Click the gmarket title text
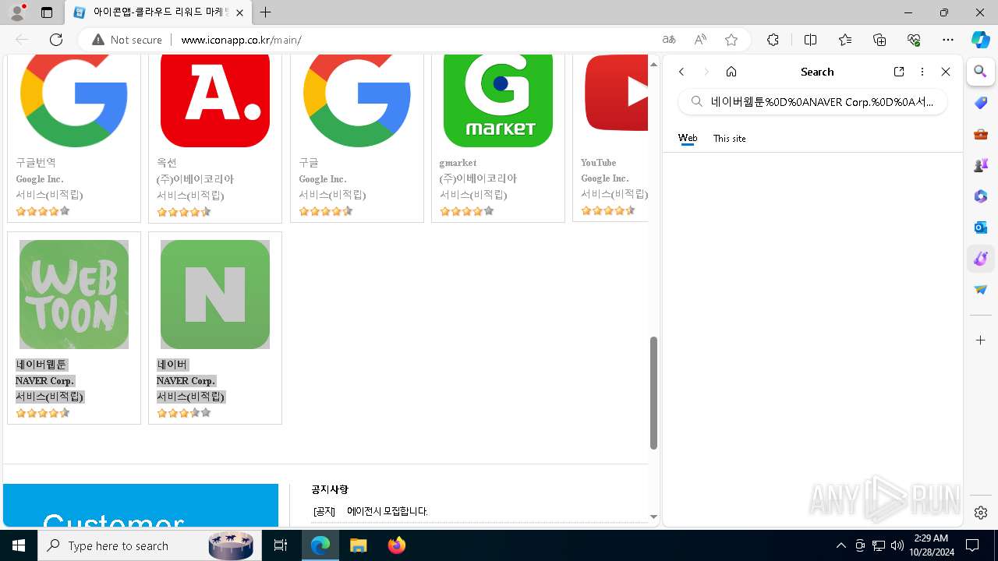The image size is (998, 561). point(458,163)
